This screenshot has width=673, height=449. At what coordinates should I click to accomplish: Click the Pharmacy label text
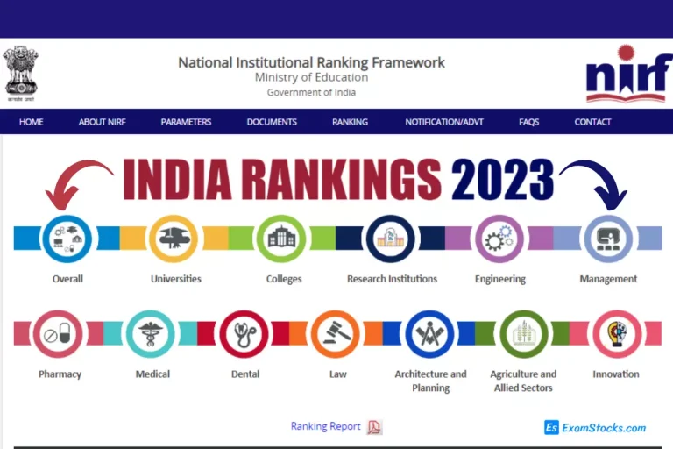60,374
